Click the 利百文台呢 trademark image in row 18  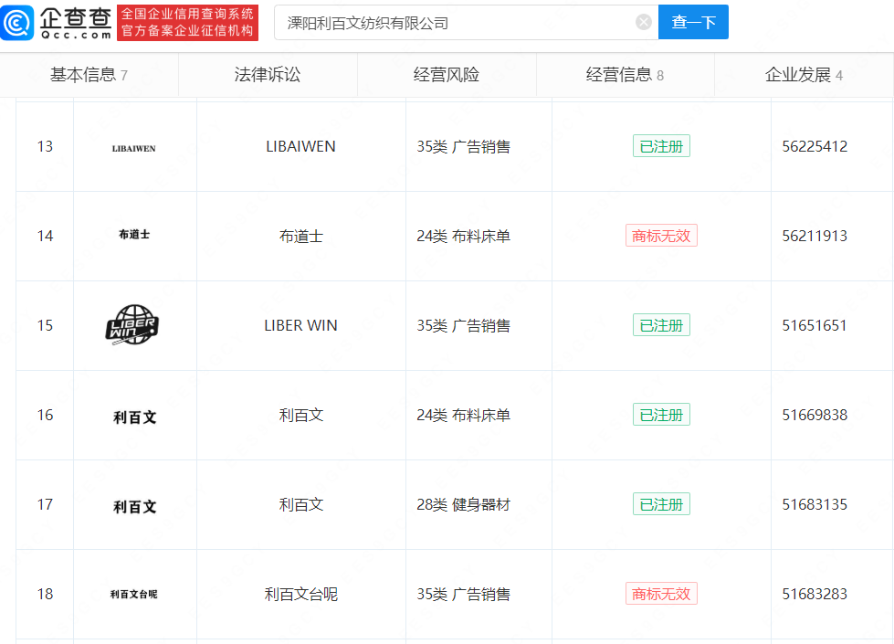coord(134,594)
